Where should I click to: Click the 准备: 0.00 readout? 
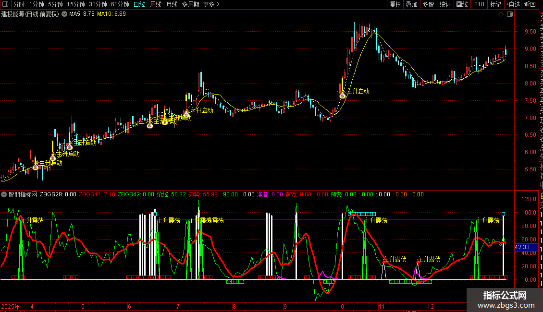[x=270, y=194]
